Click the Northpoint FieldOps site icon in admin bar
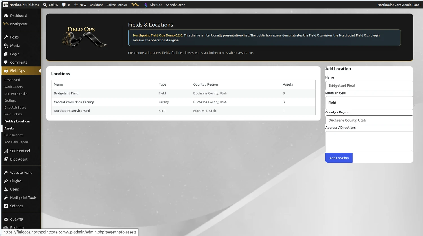This screenshot has height=236, width=423. [x=6, y=5]
